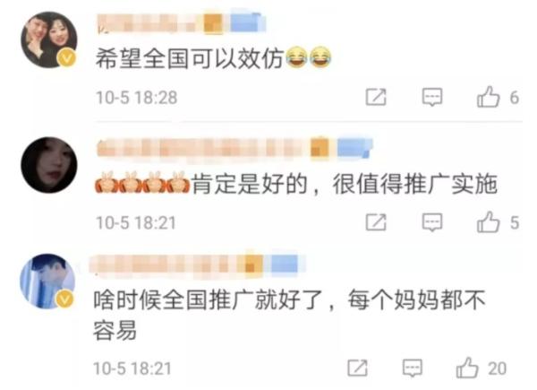537x390 pixels.
Task: Open the third commenter's blue-toned avatar
Action: tap(47, 282)
